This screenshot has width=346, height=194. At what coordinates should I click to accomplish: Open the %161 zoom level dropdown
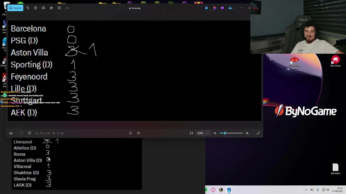(x=203, y=133)
